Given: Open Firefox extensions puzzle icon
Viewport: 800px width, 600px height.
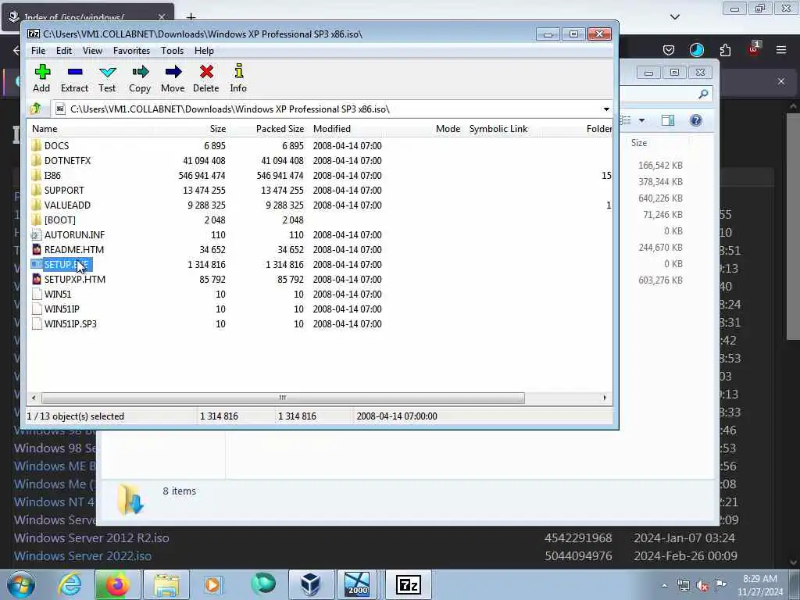Looking at the screenshot, I should pyautogui.click(x=725, y=50).
